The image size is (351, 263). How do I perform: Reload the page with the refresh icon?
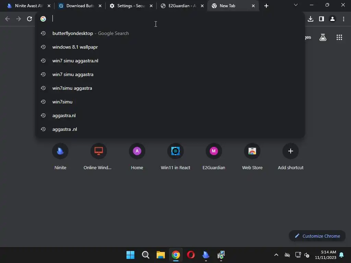pyautogui.click(x=29, y=19)
